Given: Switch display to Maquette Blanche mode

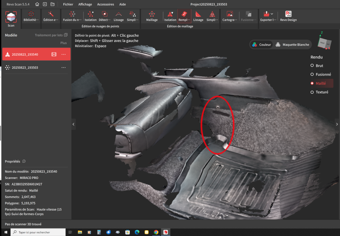Looking at the screenshot, I should tap(292, 44).
